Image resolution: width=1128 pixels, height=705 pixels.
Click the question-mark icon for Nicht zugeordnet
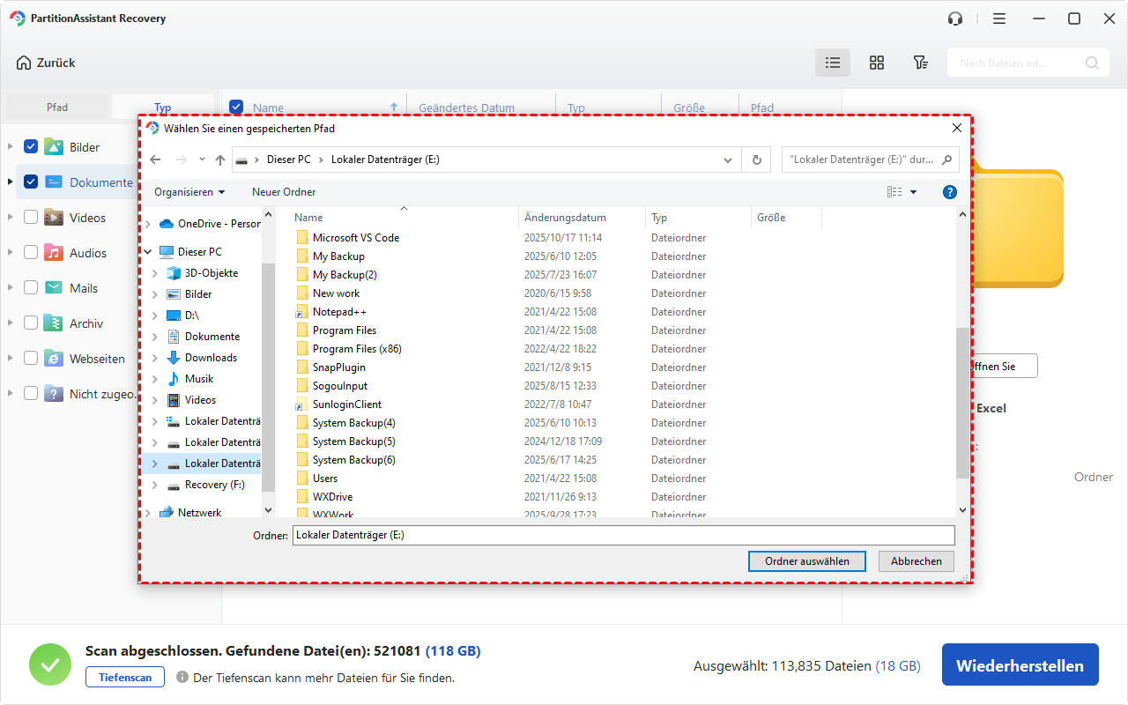54,394
